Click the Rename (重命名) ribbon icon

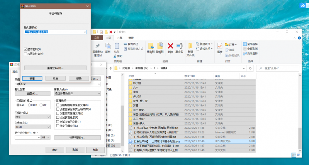tap(179, 46)
